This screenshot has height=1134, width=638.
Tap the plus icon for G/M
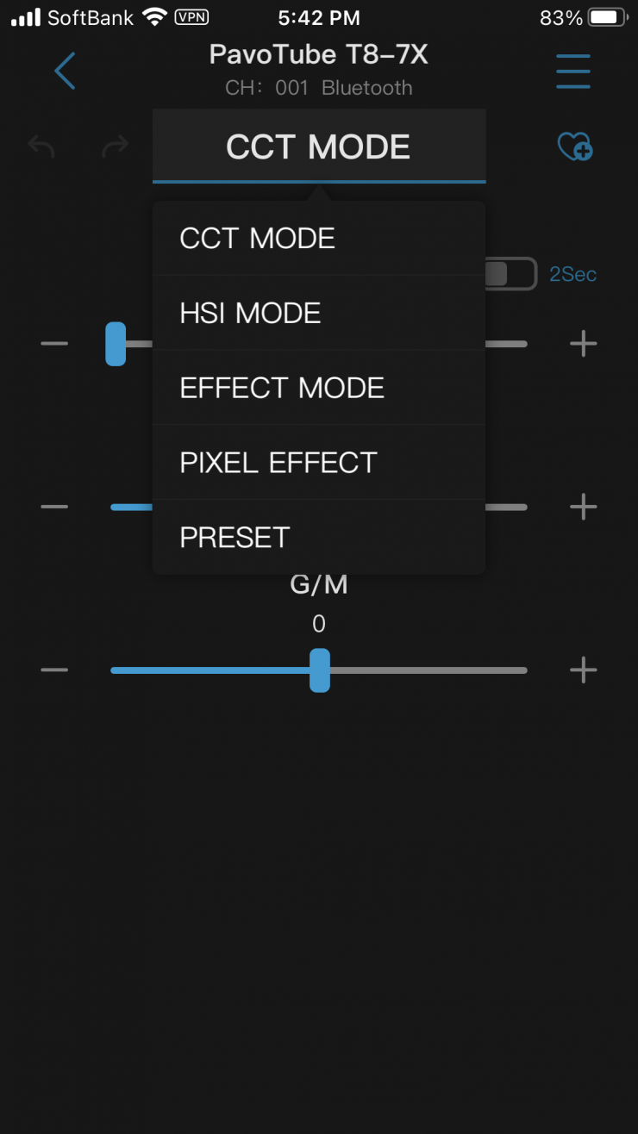pyautogui.click(x=584, y=670)
